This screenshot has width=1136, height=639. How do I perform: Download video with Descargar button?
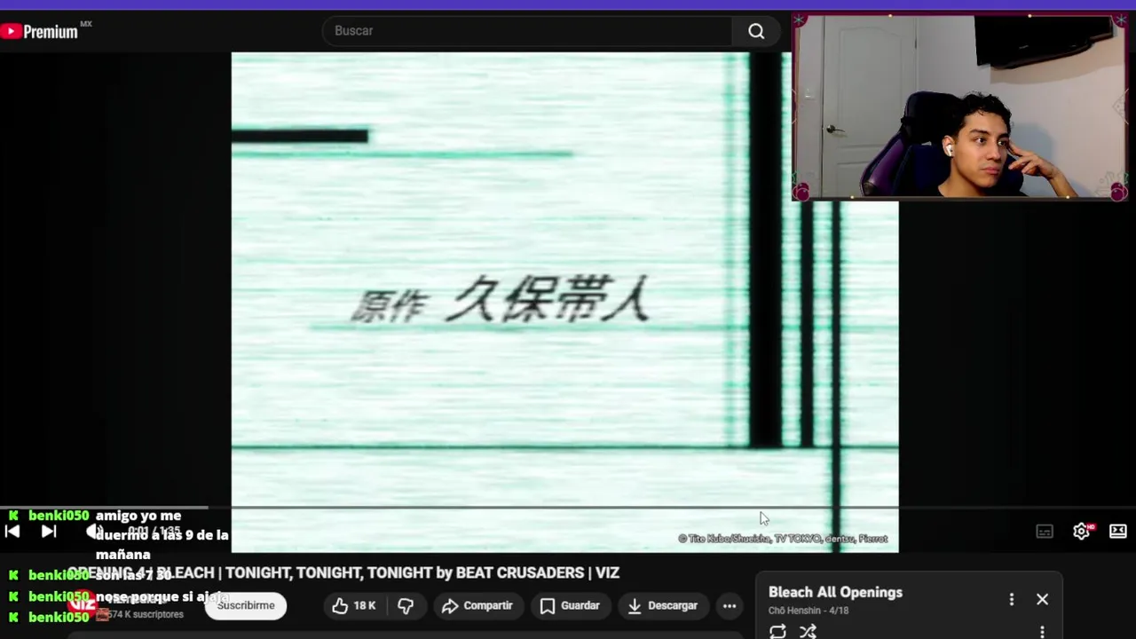tap(662, 605)
